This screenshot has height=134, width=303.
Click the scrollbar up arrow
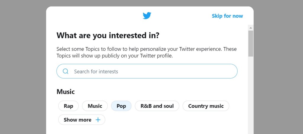[251, 28]
